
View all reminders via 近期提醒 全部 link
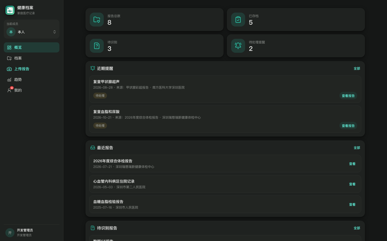pos(357,69)
